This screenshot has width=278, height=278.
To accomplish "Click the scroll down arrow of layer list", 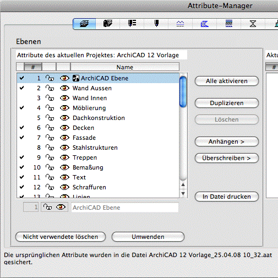I will [x=183, y=193].
